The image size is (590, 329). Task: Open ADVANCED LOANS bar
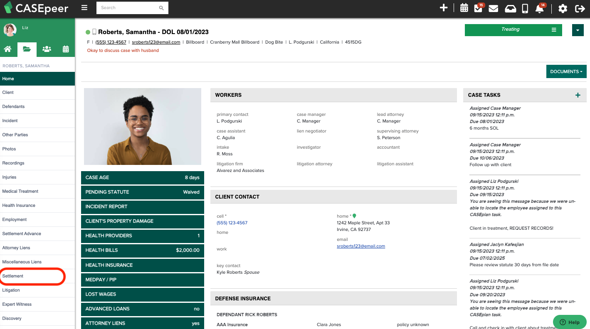[x=143, y=309]
